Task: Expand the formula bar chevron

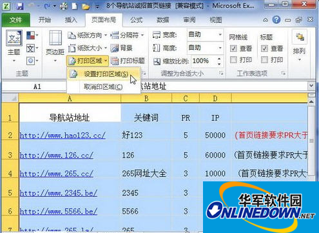Action: click(x=311, y=86)
